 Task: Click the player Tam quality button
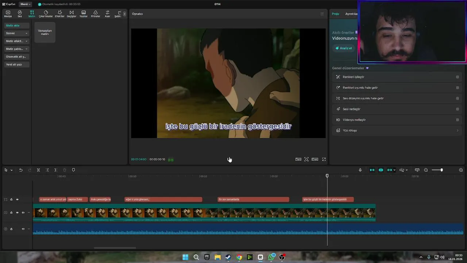298,159
